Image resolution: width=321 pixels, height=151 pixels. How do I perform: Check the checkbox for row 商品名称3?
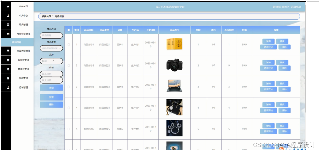click(69, 87)
